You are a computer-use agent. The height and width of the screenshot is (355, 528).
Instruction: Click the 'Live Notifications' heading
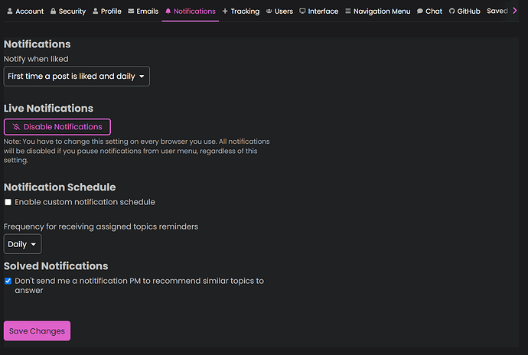click(x=48, y=108)
